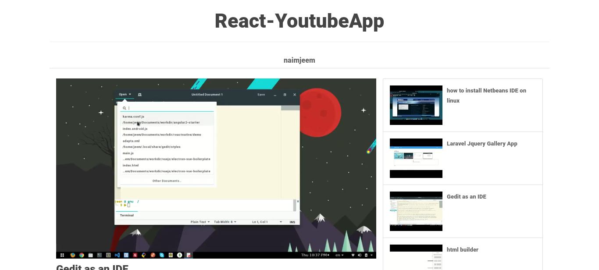The height and width of the screenshot is (270, 599).
Task: Click the volume icon in the video's system tray
Action: pyautogui.click(x=360, y=255)
